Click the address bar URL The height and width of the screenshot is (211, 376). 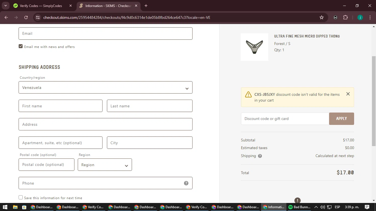(127, 18)
